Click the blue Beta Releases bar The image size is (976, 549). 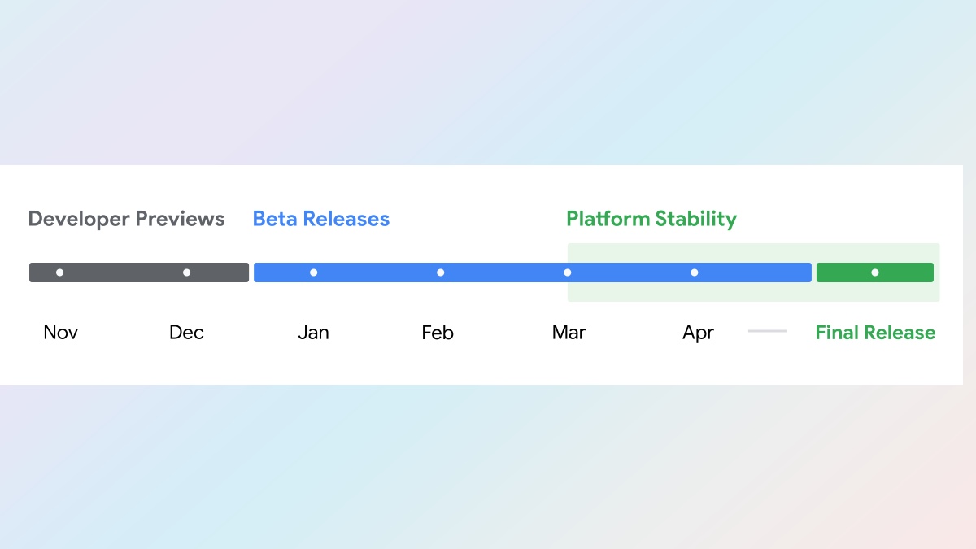533,272
